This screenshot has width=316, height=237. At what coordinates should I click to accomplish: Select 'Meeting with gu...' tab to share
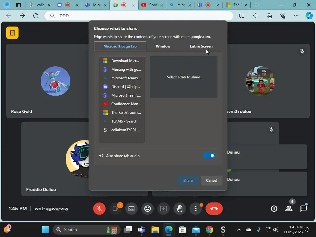pyautogui.click(x=122, y=69)
